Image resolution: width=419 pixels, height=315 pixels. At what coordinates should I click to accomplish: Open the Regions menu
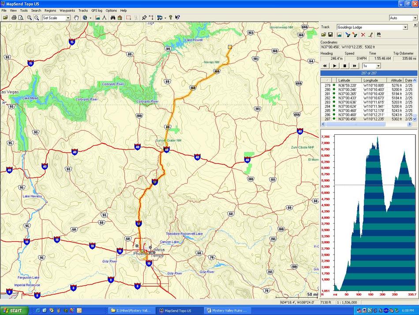(50, 11)
